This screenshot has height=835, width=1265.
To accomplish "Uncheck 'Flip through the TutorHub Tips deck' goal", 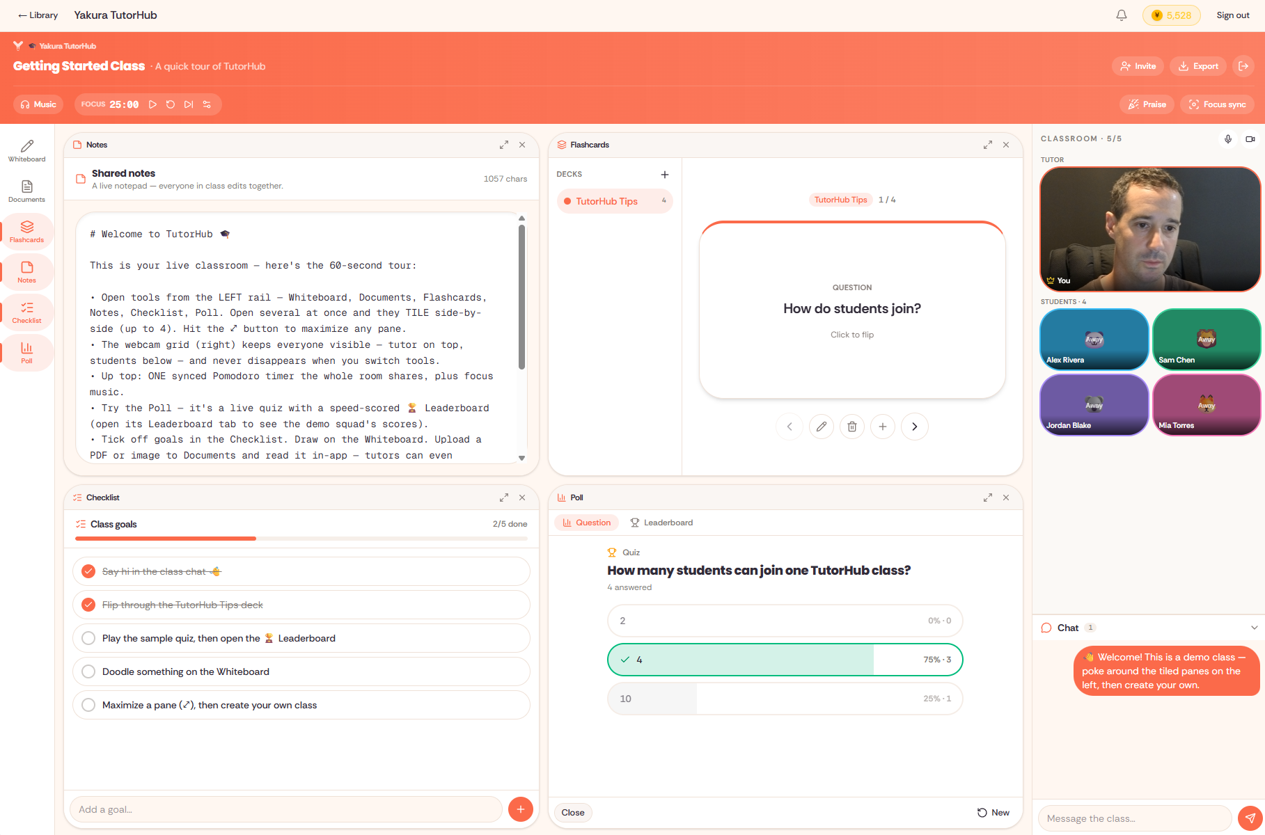I will (88, 605).
